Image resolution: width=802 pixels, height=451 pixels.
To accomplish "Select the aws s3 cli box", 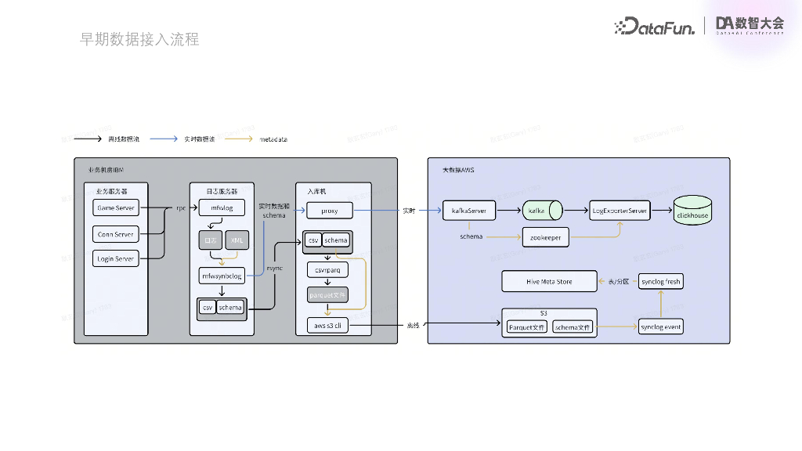I will [327, 326].
